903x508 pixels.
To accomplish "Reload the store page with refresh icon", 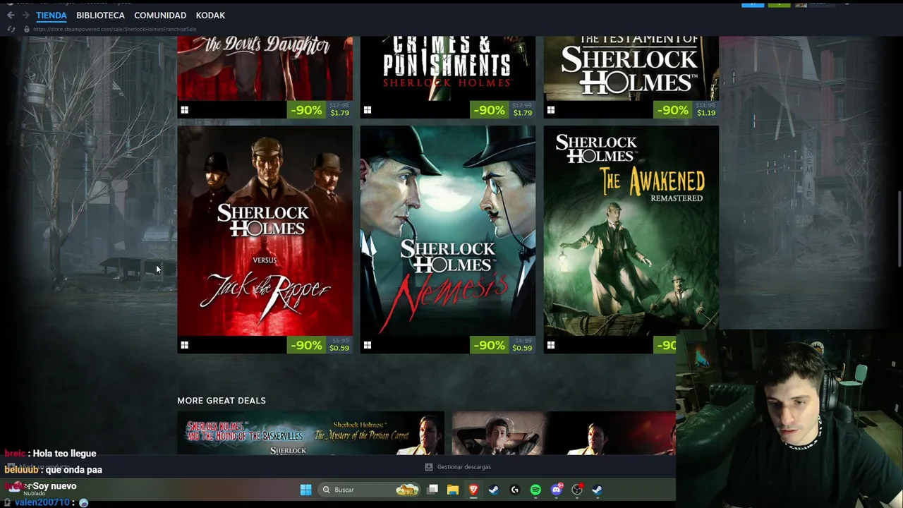I will point(11,29).
